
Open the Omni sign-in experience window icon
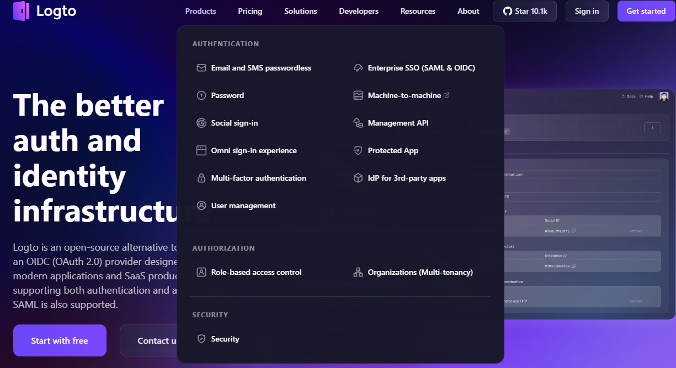point(201,150)
